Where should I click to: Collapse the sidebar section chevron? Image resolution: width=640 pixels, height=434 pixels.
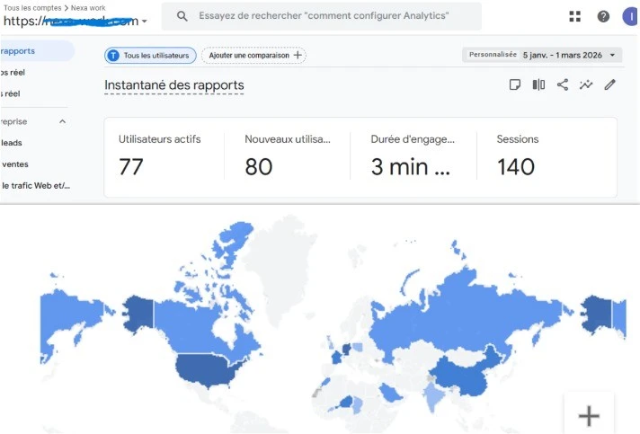[x=62, y=121]
